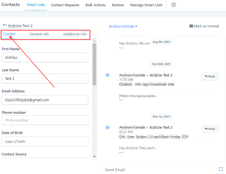Click the Phone number input field
The height and width of the screenshot is (174, 226).
tap(45, 120)
